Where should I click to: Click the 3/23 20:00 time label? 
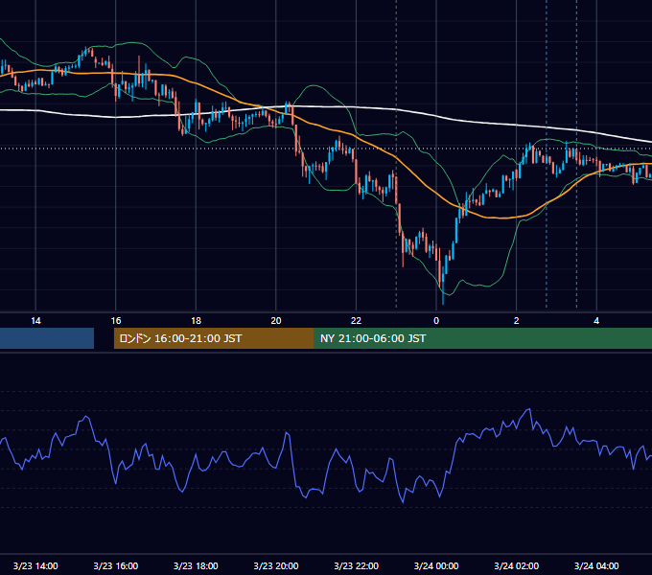[x=276, y=565]
